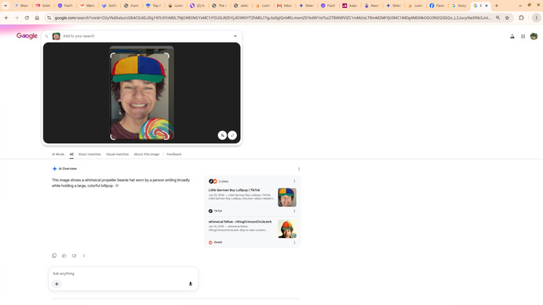The width and height of the screenshot is (543, 305).
Task: Click the AI Overview description text
Action: click(121, 183)
